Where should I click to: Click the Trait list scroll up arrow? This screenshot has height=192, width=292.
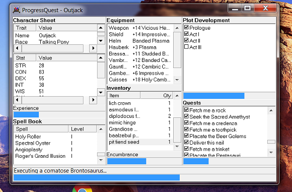101,28
